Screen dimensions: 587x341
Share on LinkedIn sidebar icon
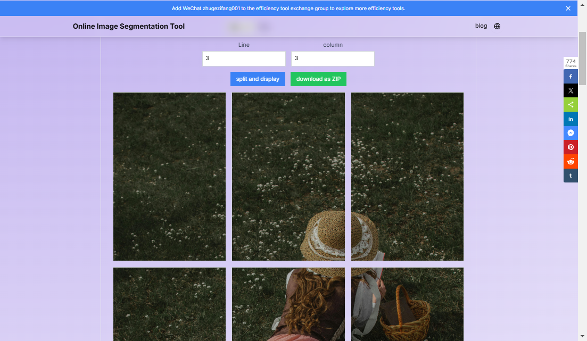point(571,119)
